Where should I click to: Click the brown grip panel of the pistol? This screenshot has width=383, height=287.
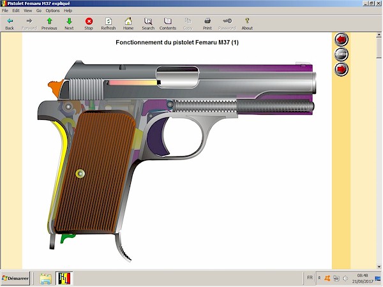click(95, 172)
